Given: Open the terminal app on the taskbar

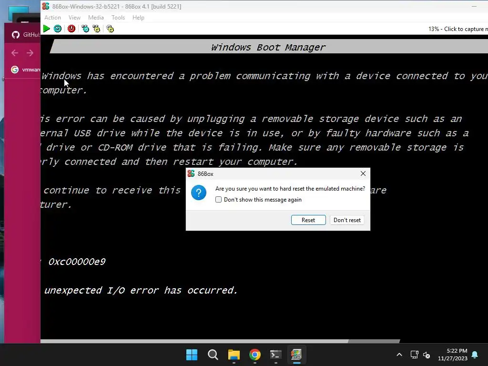Looking at the screenshot, I should [276, 355].
